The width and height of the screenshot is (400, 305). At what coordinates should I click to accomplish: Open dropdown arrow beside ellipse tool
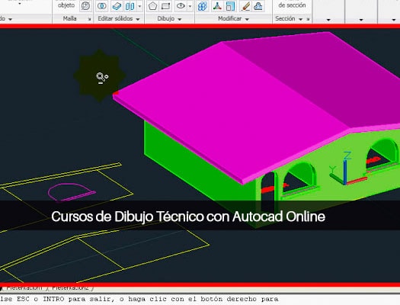190,6
